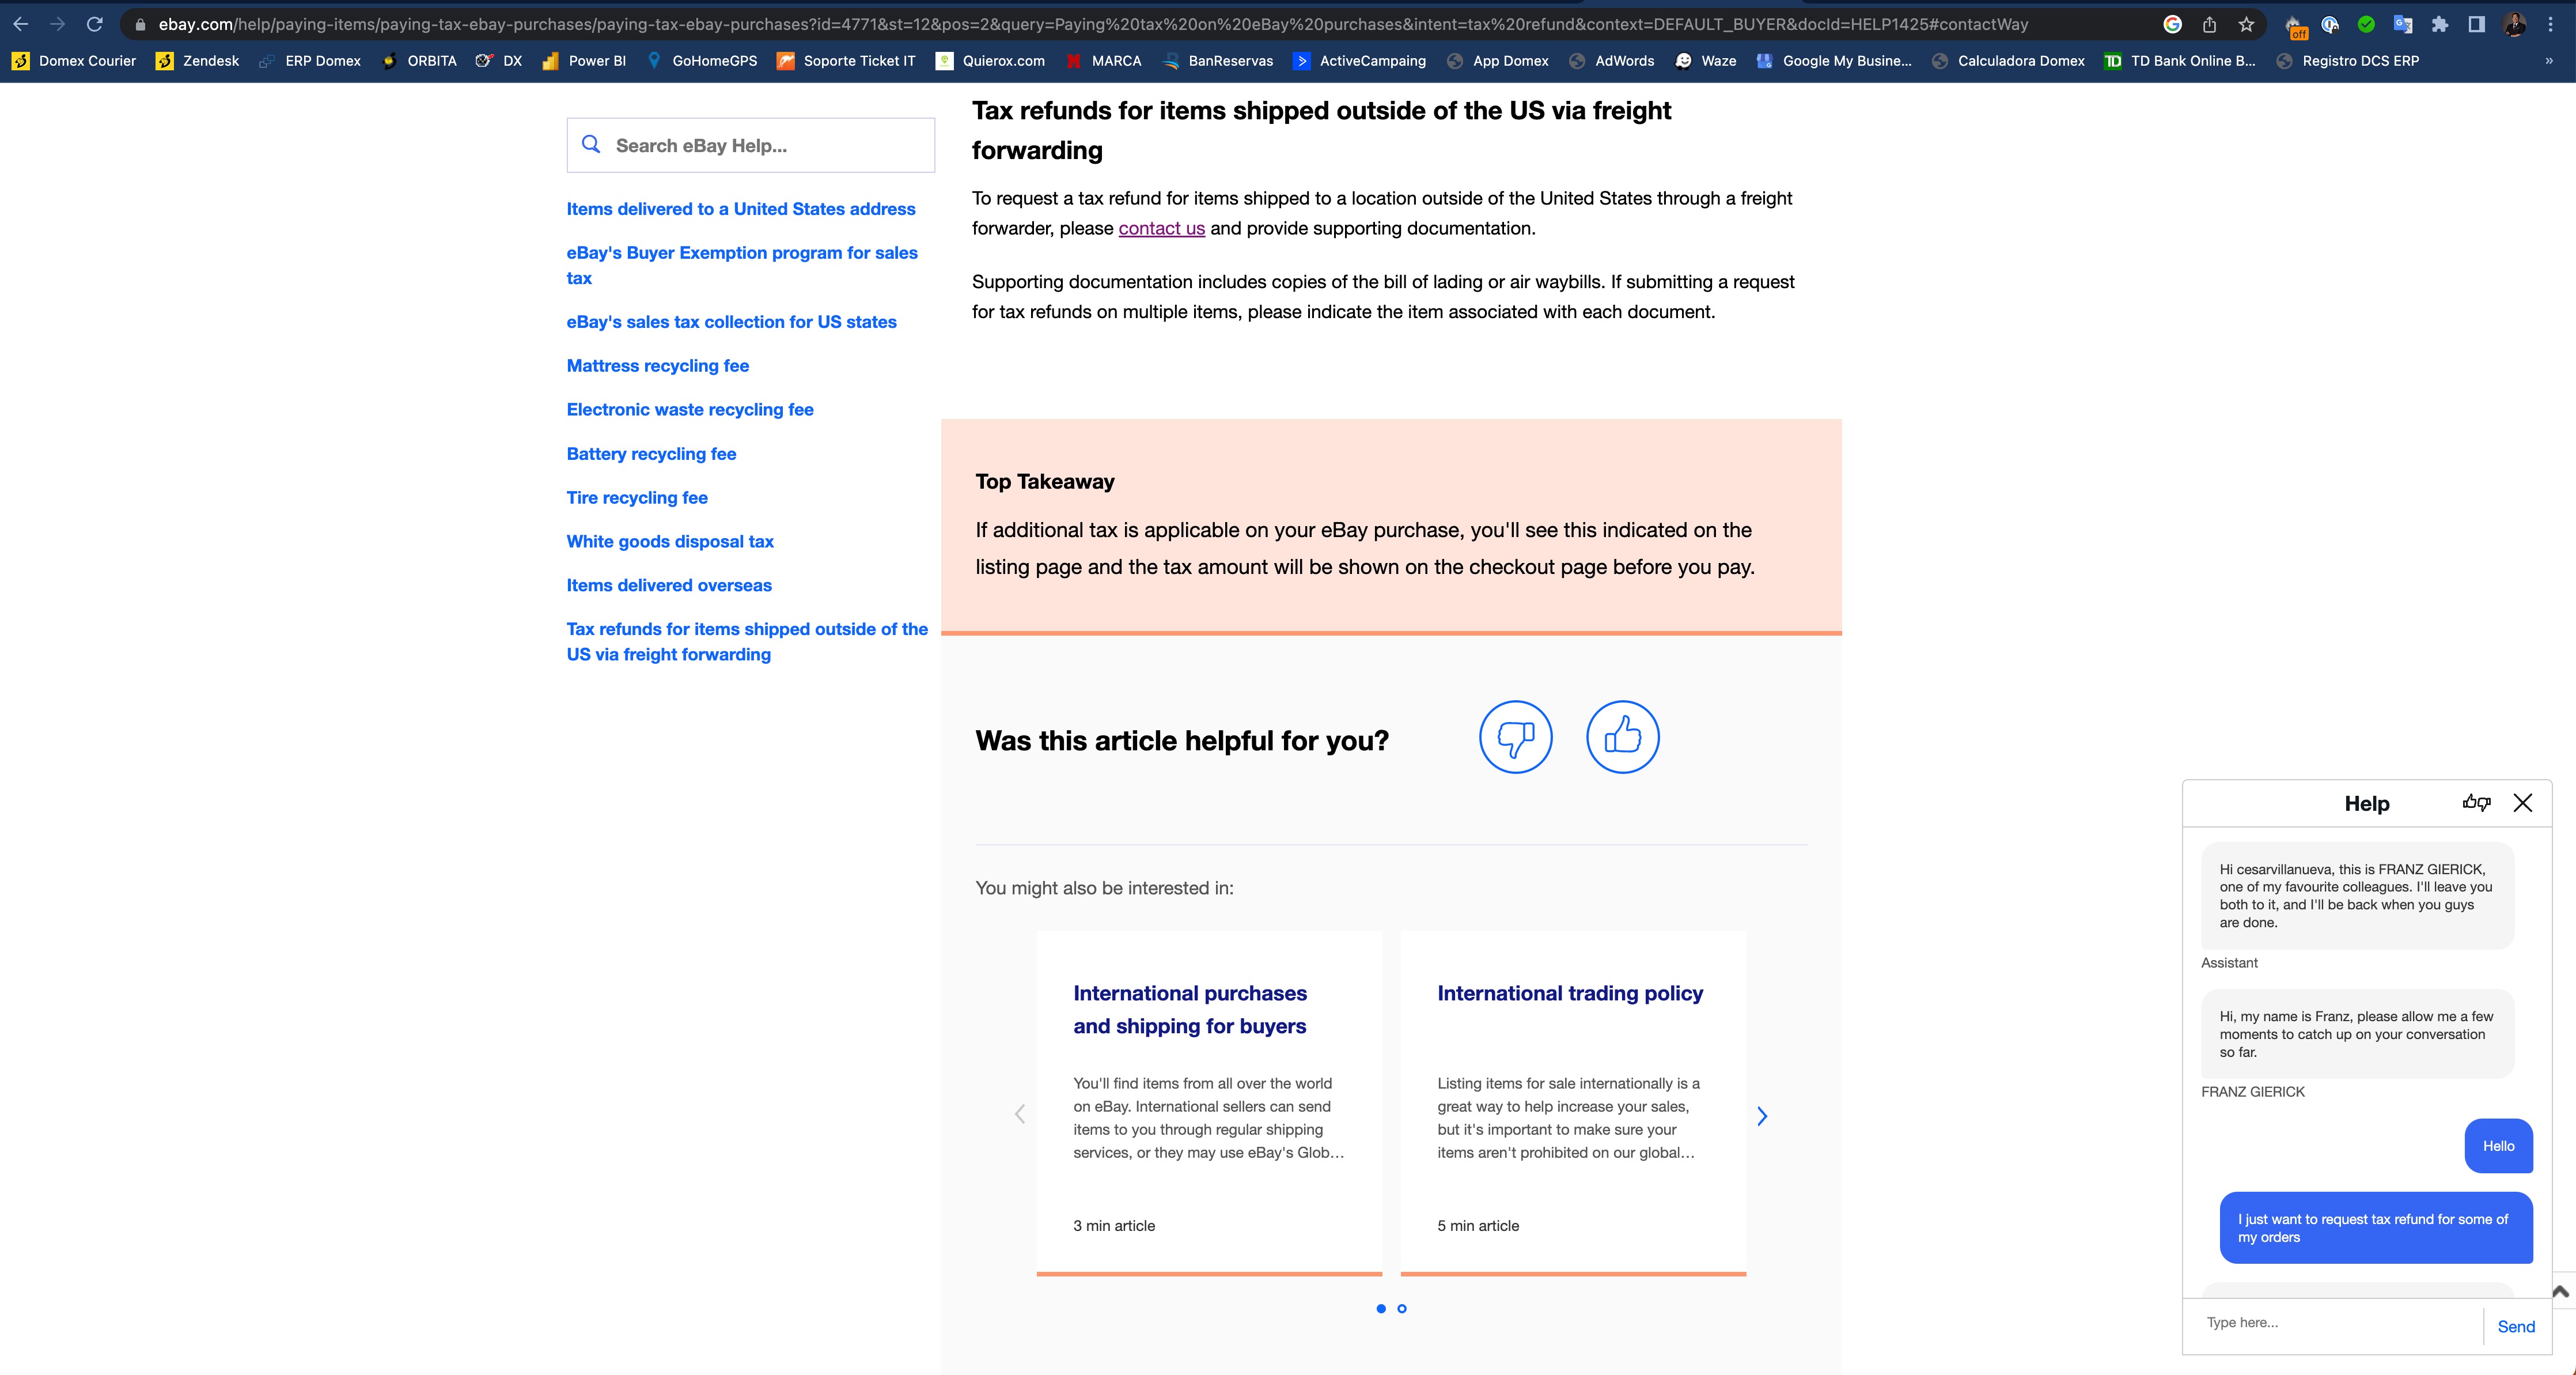
Task: Click the contact us link
Action: pos(1161,228)
